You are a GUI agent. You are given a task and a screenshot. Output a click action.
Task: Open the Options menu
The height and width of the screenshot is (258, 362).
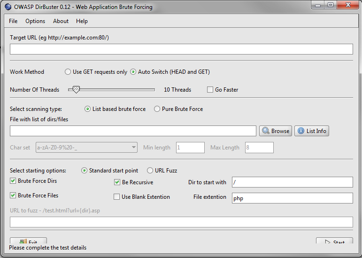click(x=35, y=21)
